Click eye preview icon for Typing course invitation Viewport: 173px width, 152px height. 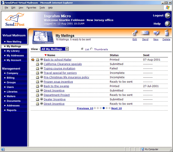[x=42, y=68]
